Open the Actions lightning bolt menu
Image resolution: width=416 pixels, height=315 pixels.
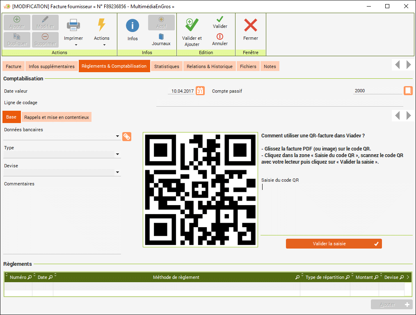[x=101, y=25]
